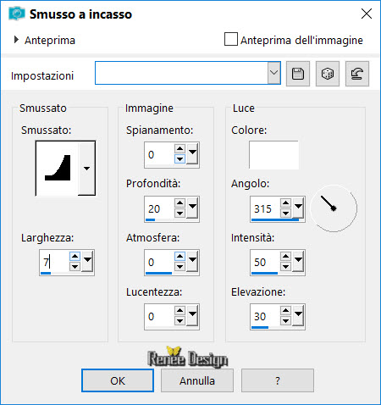The width and height of the screenshot is (381, 405).
Task: Increase Intensità using the up arrow
Action: pos(285,257)
